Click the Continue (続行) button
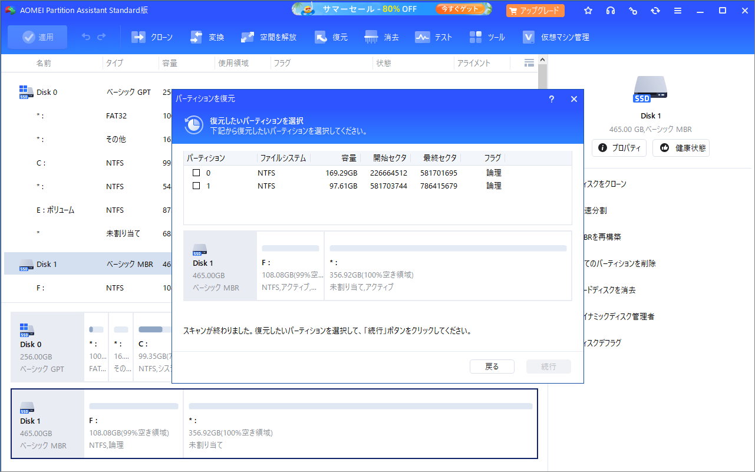This screenshot has width=755, height=472. click(549, 367)
